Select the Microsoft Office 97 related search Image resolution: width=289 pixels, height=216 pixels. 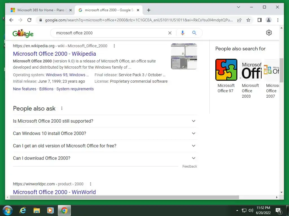click(226, 76)
